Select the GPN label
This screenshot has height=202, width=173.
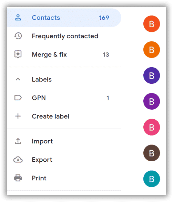click(64, 98)
